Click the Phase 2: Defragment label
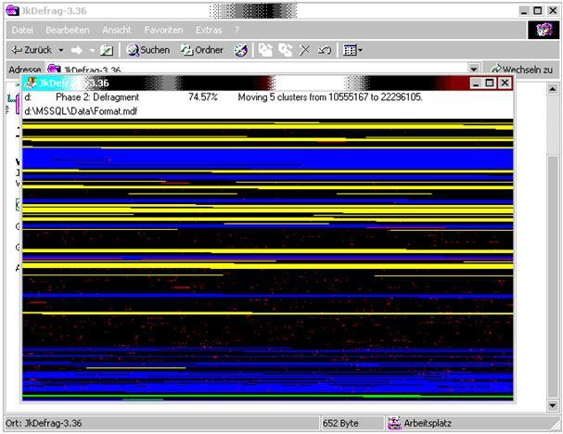 click(x=97, y=97)
